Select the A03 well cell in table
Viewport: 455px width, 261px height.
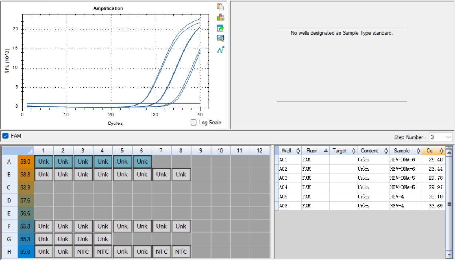pyautogui.click(x=290, y=178)
